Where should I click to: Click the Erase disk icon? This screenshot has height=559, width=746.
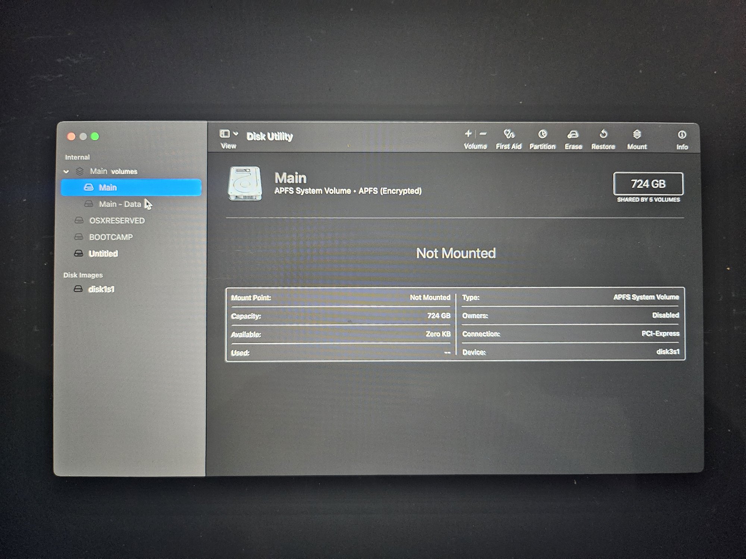pyautogui.click(x=573, y=135)
